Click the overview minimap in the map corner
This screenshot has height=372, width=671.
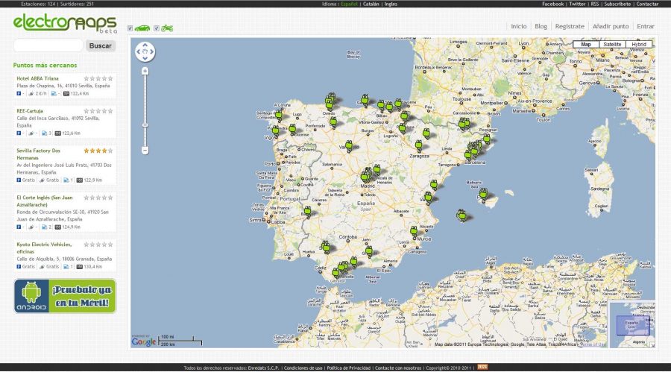[632, 324]
